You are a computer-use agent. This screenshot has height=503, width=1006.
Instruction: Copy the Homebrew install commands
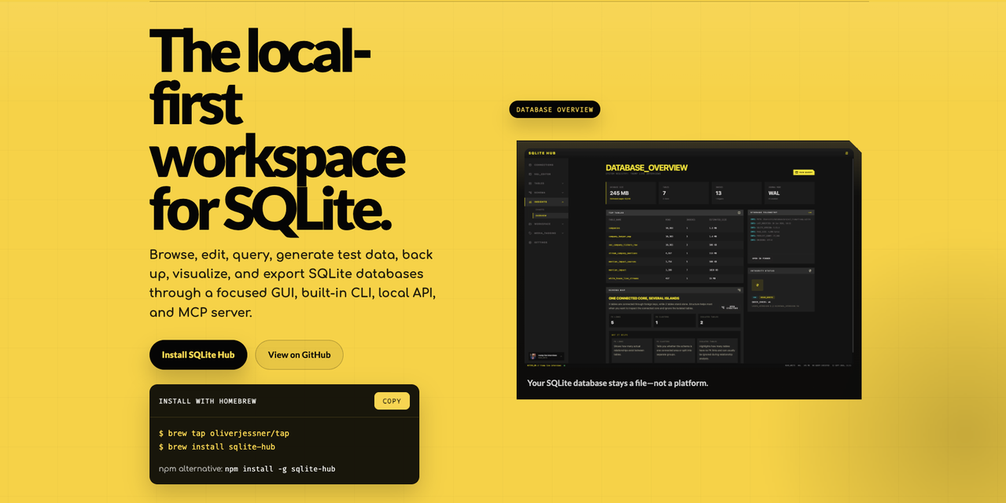coord(392,401)
